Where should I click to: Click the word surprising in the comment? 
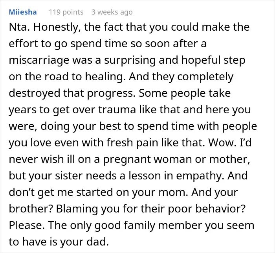(x=130, y=60)
